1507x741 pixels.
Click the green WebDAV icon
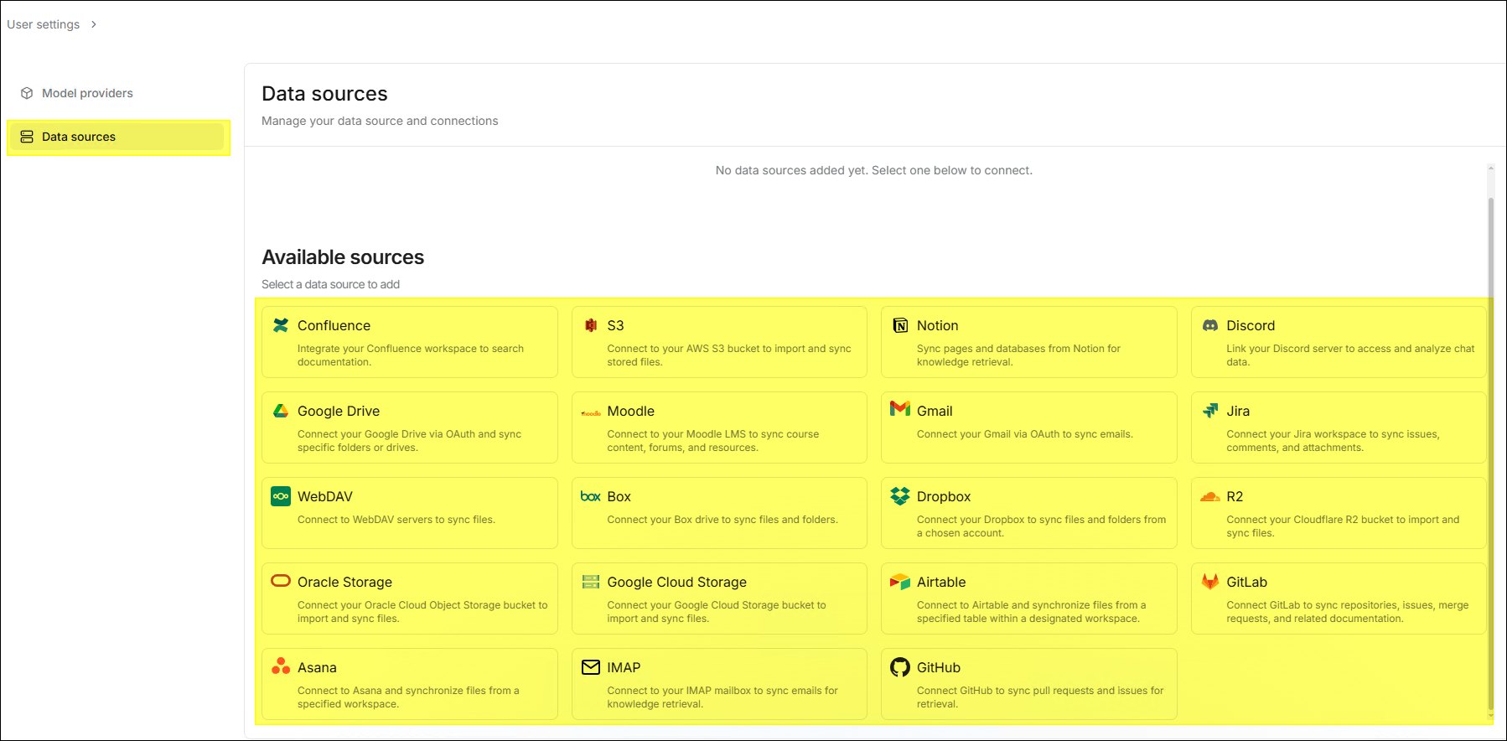pos(281,496)
